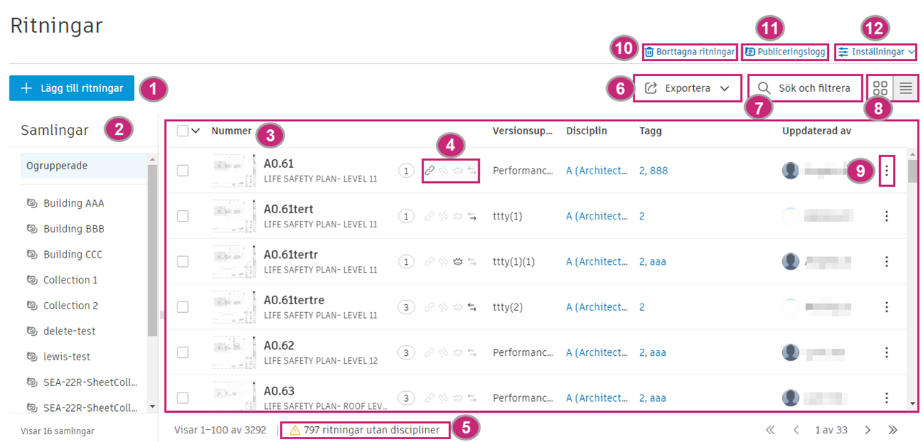This screenshot has width=923, height=442.
Task: Click the Building AAA collection icon
Action: tap(32, 204)
